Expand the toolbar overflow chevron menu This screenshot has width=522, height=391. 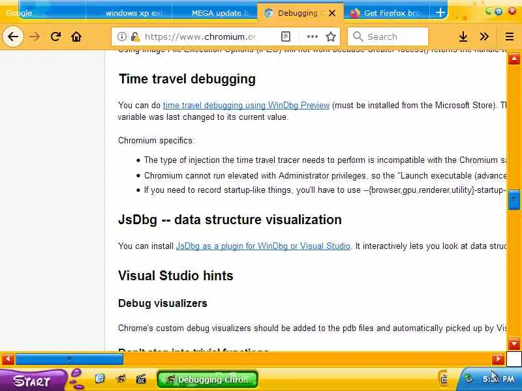click(x=484, y=36)
